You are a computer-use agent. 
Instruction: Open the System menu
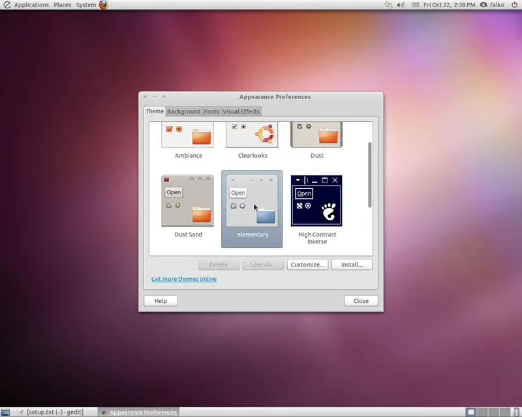coord(86,5)
